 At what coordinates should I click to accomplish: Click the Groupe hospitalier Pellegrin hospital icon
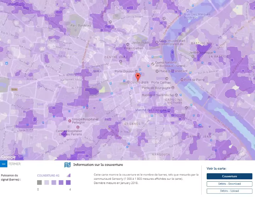(x=69, y=120)
